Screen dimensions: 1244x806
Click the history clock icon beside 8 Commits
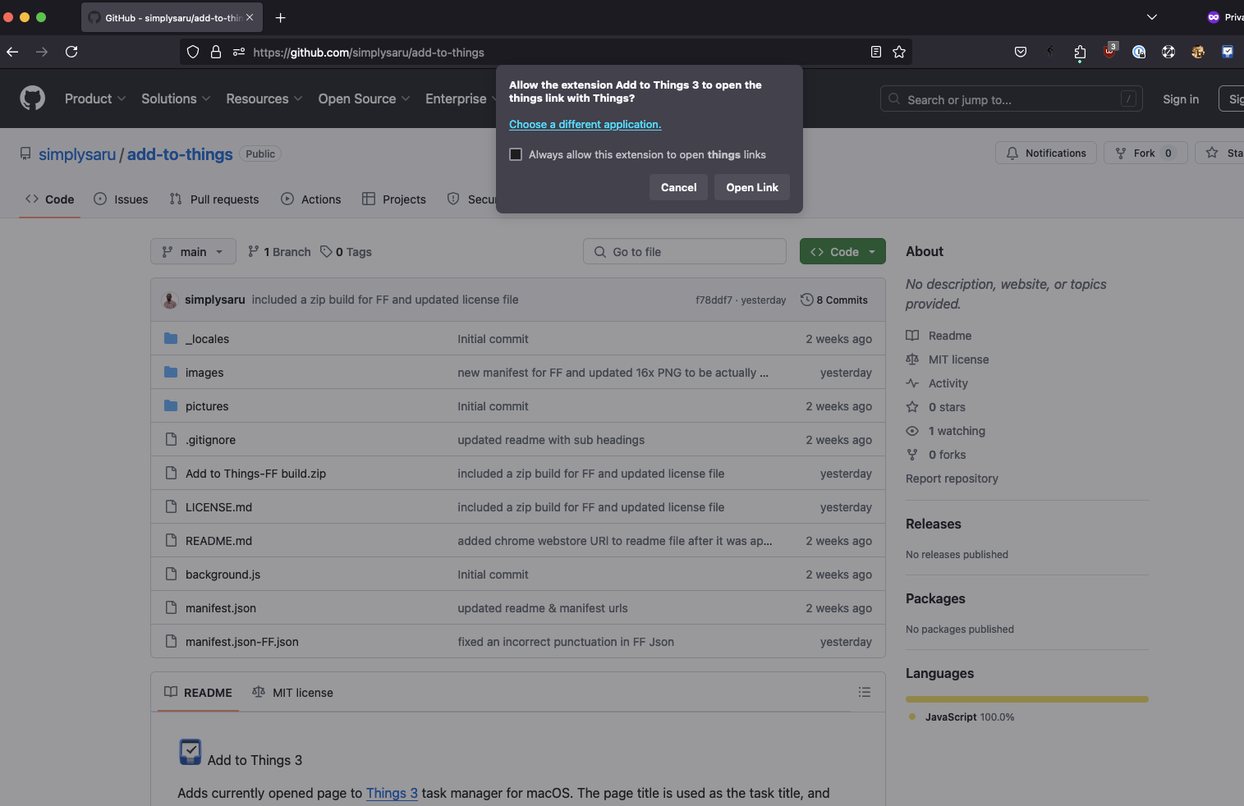(806, 300)
